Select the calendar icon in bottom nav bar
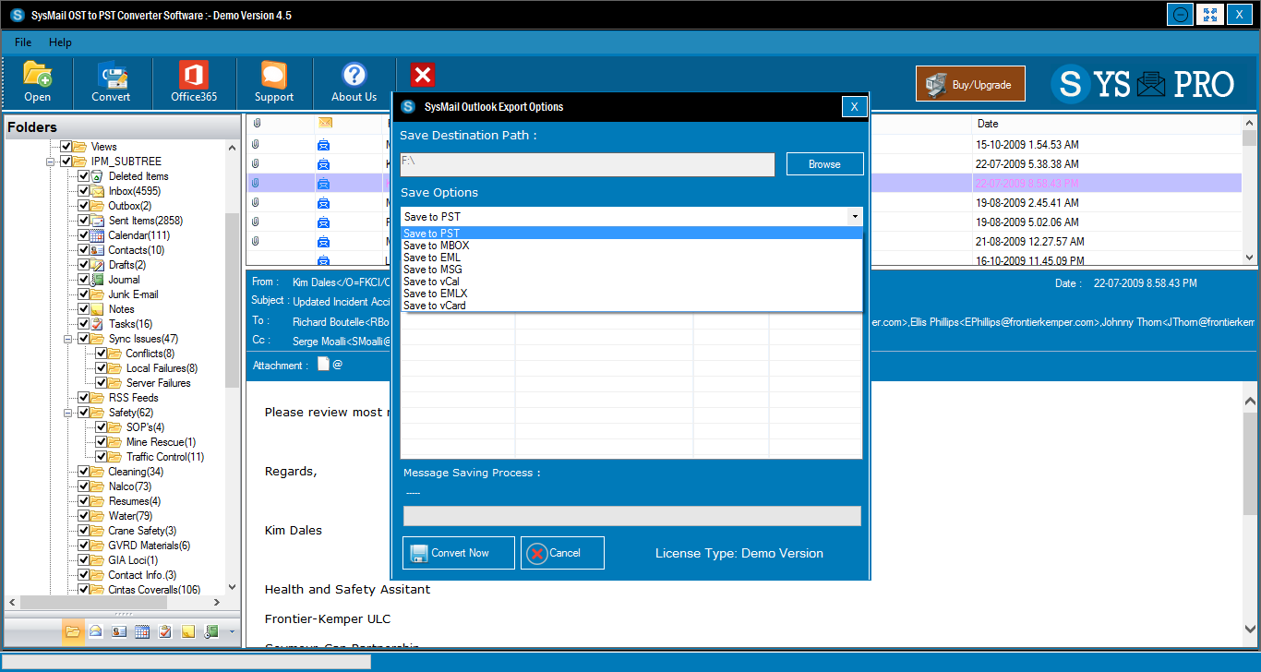The height and width of the screenshot is (672, 1261). [141, 631]
